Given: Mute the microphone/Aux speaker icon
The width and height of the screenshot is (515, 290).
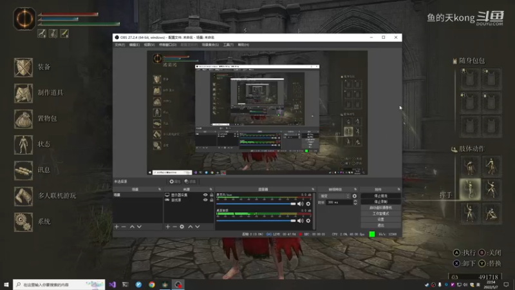Looking at the screenshot, I should coord(300,204).
